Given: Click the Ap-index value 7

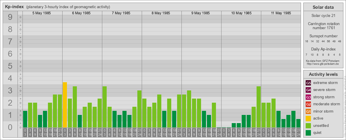Looking at the screenshot, I should click(x=307, y=55).
